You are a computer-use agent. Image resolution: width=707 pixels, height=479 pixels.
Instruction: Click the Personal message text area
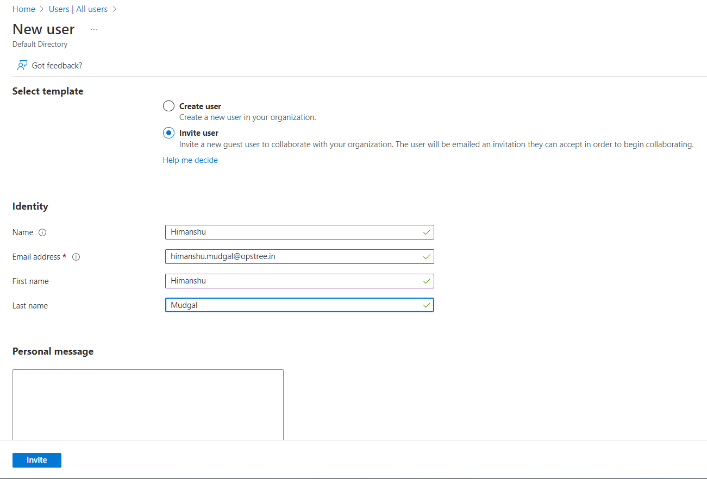tap(148, 405)
